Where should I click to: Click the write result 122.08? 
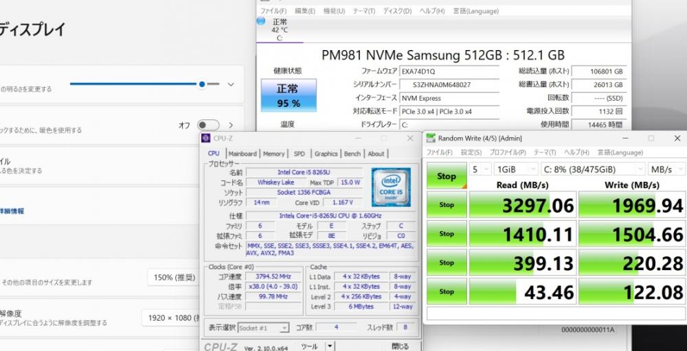tap(632, 291)
